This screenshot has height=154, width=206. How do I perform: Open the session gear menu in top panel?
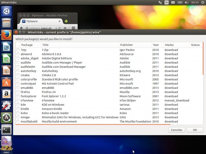pos(203,2)
